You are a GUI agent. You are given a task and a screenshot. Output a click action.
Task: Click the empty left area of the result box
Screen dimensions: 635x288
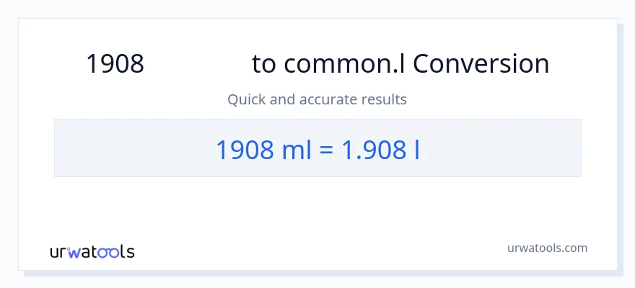coord(115,149)
